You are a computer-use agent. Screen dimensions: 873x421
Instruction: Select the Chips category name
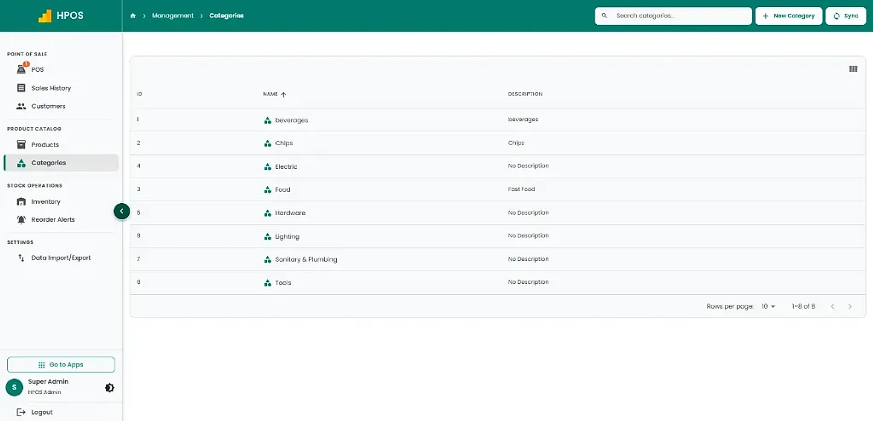(284, 143)
